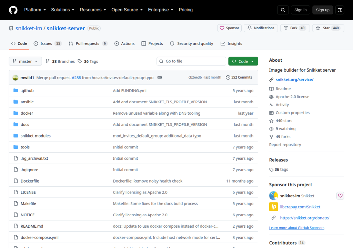This screenshot has width=353, height=248.
Task: Star the repository with Star button
Action: 328,28
